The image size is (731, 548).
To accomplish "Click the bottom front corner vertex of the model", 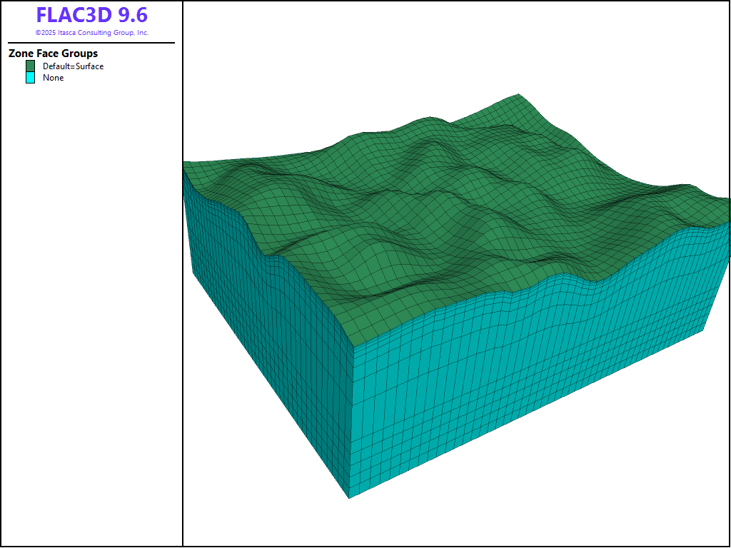I will 349,498.
